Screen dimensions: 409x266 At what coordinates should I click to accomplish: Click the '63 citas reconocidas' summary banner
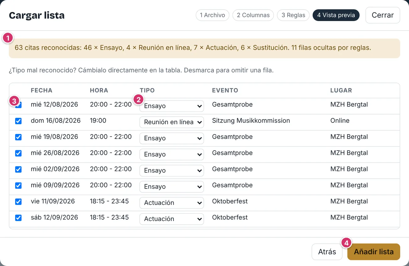click(x=204, y=48)
